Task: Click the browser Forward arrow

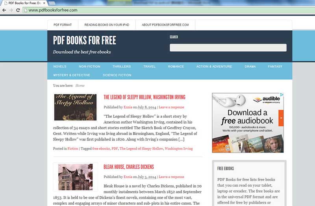Action: click(x=11, y=10)
